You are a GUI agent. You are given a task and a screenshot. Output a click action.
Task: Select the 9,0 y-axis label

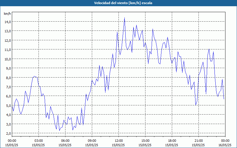8,68
